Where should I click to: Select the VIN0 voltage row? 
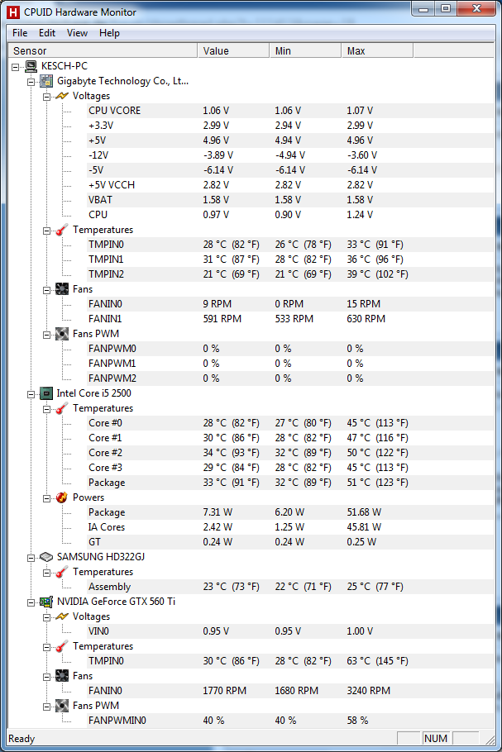pyautogui.click(x=290, y=631)
